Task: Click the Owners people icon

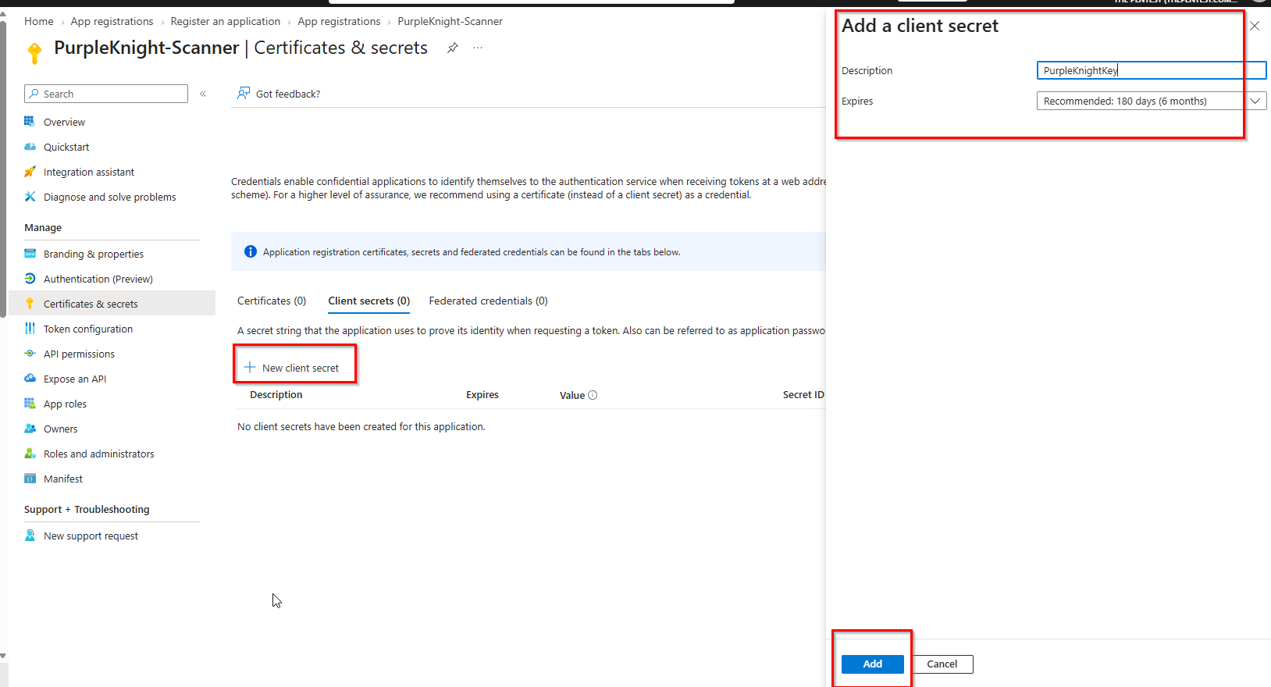Action: tap(30, 429)
